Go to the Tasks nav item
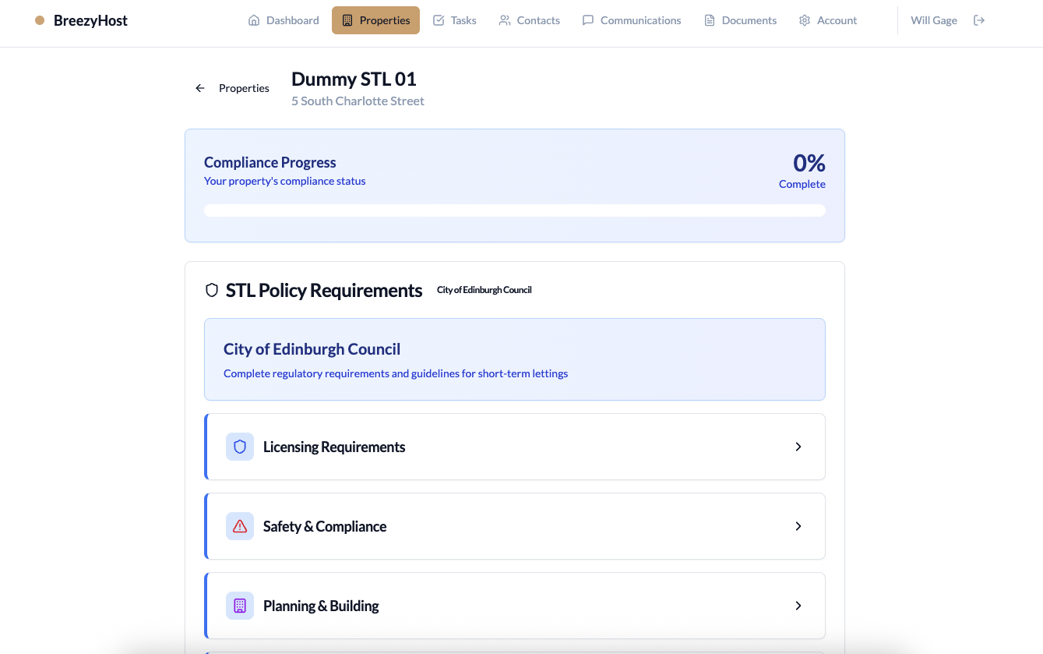 (454, 20)
